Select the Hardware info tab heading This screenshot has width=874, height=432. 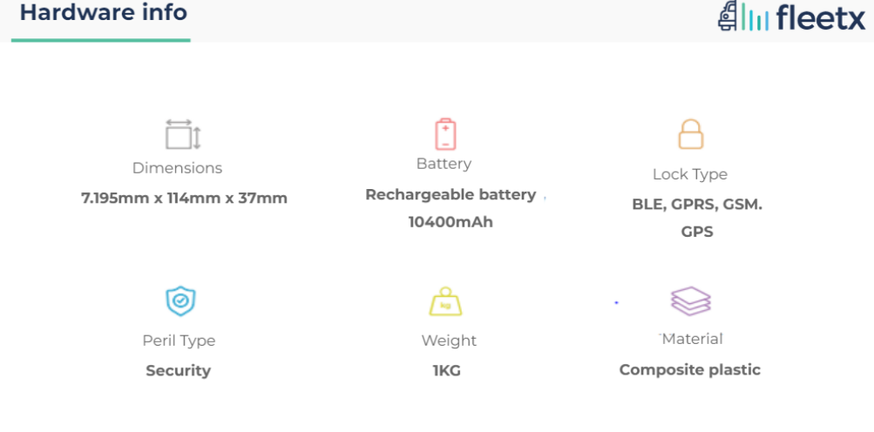(103, 13)
